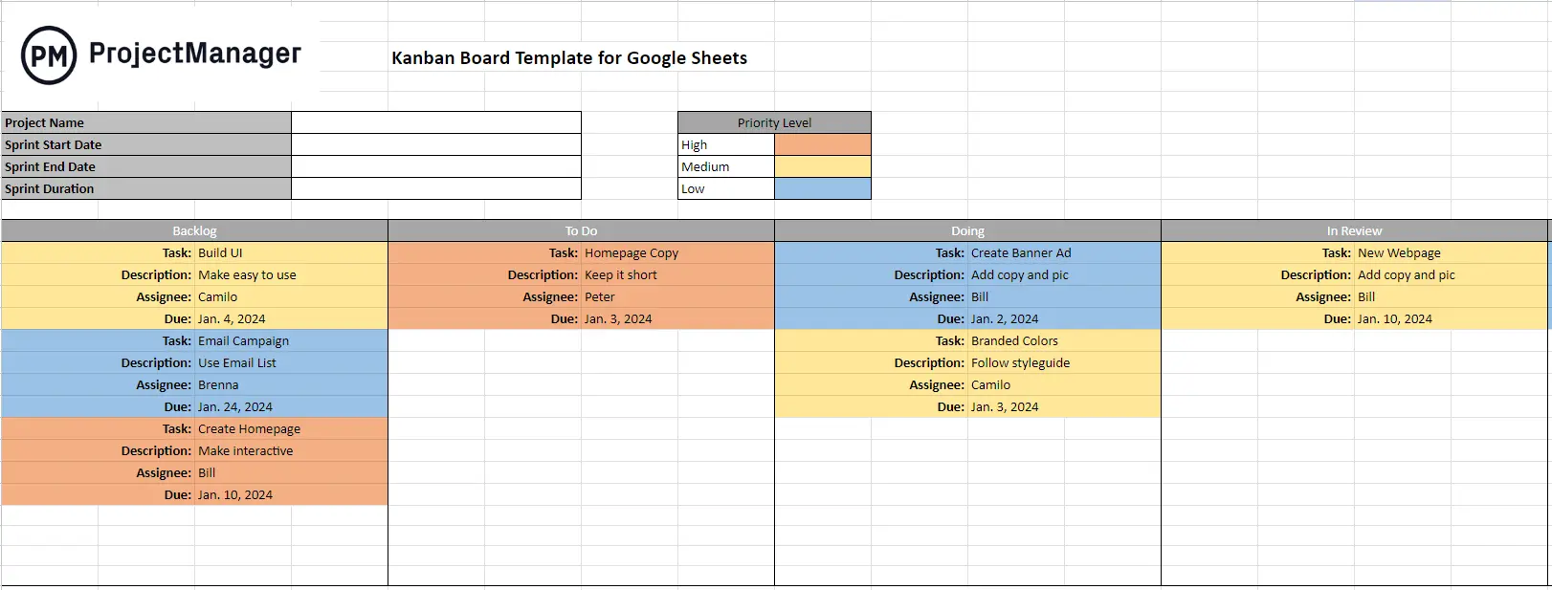Click the empty Sprint Duration input cell
The height and width of the screenshot is (590, 1552).
click(436, 188)
